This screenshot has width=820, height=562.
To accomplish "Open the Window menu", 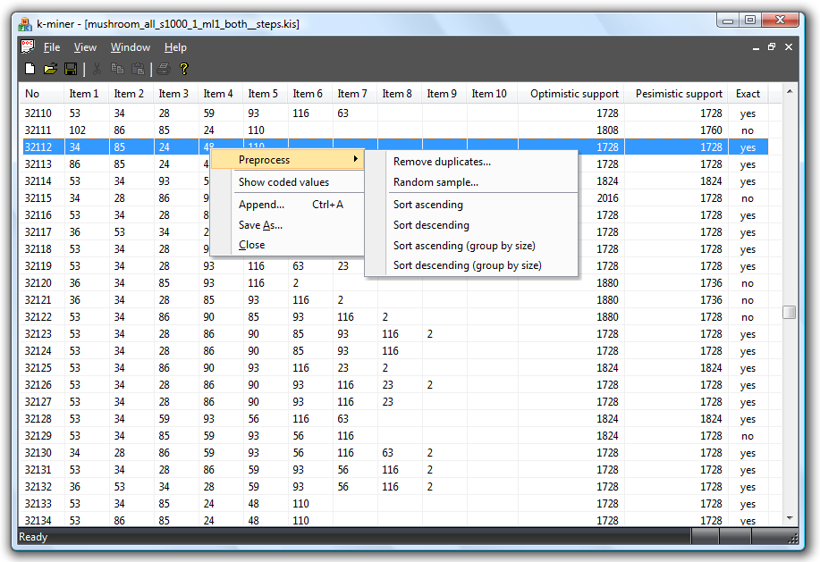I will coord(131,47).
